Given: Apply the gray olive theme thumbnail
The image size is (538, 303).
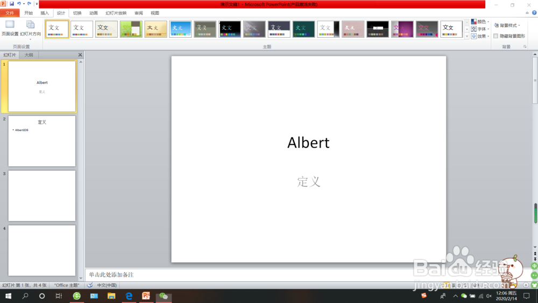Looking at the screenshot, I should [205, 29].
